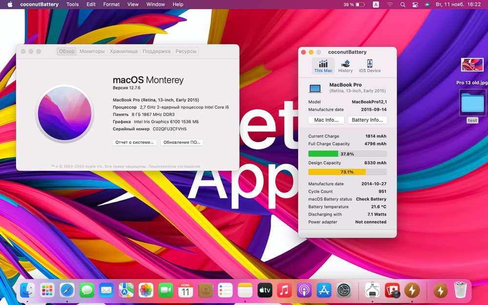Image resolution: width=488 pixels, height=305 pixels.
Task: Open System Information from the Dock
Action: (372, 291)
